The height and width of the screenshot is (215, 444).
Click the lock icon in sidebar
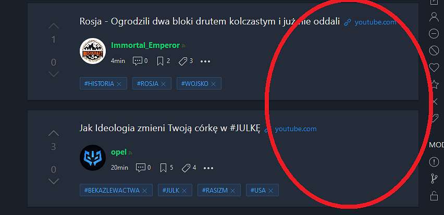pos(434,196)
